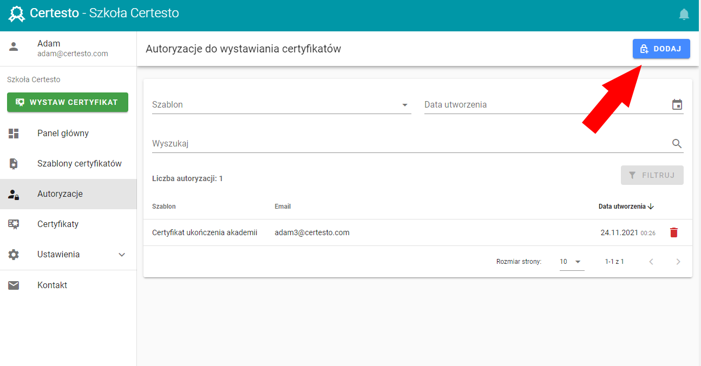The height and width of the screenshot is (366, 701).
Task: Open Panel główny menu item
Action: [68, 134]
